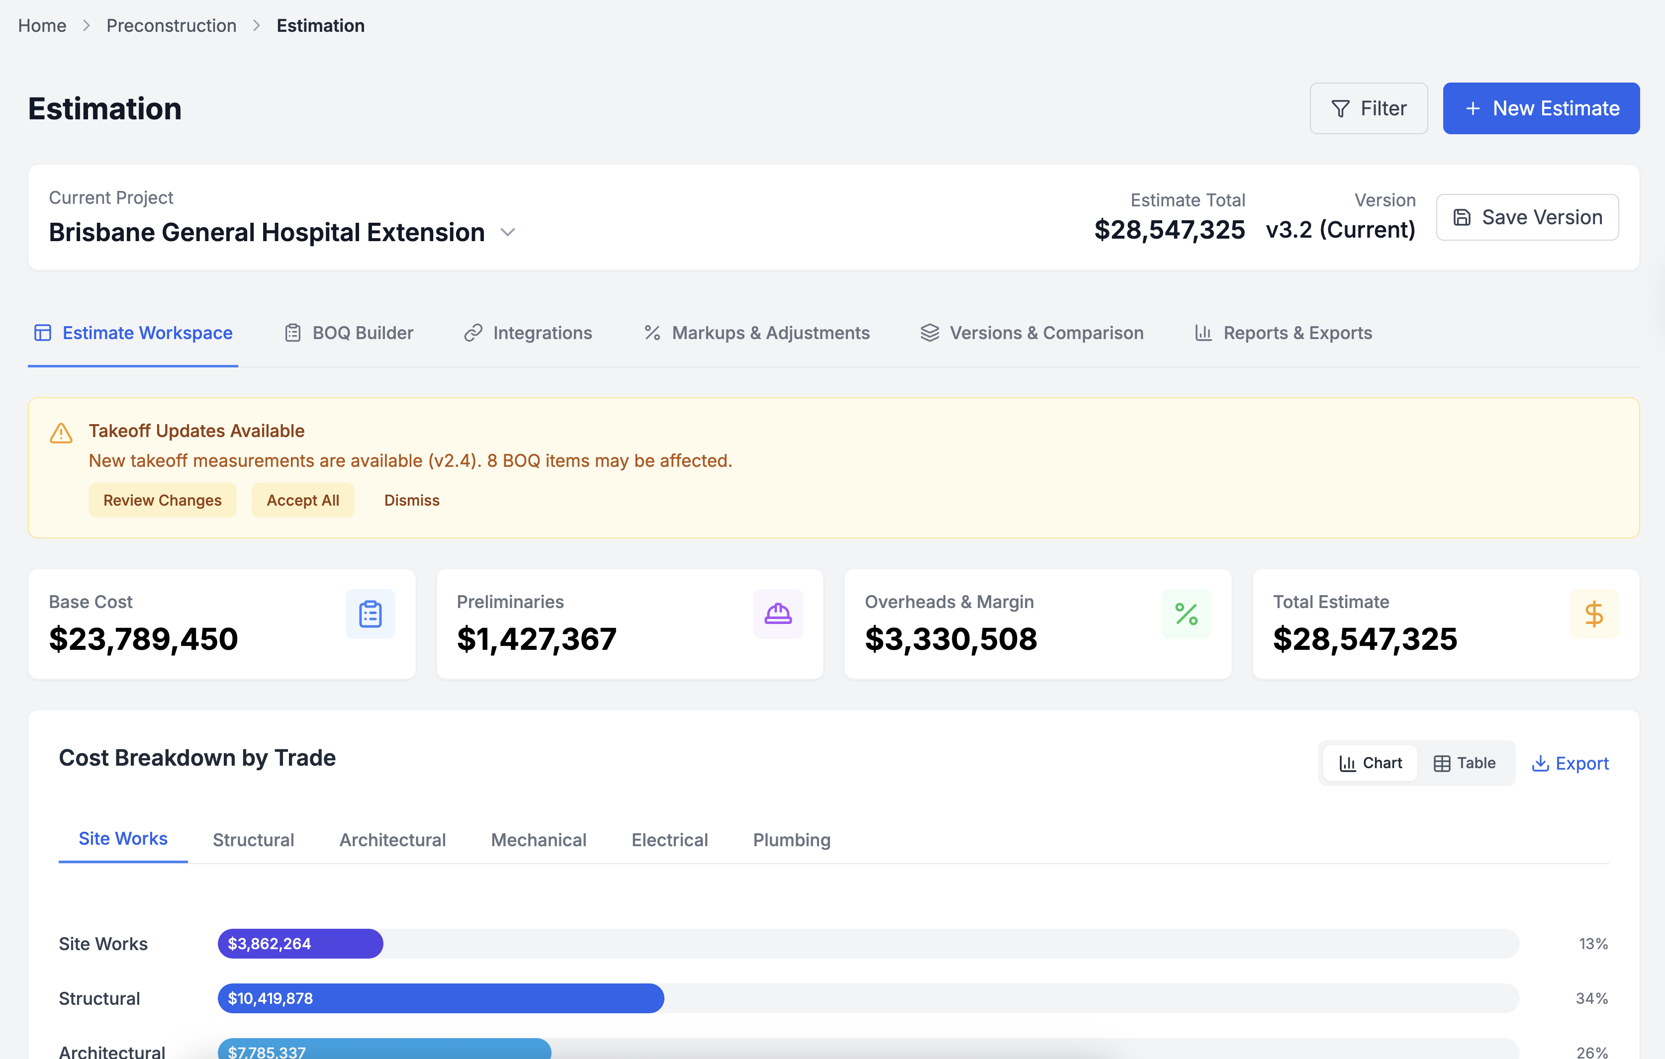Click breadcrumb chevron after Home
Screen dimensions: 1665x1059
(x=87, y=25)
